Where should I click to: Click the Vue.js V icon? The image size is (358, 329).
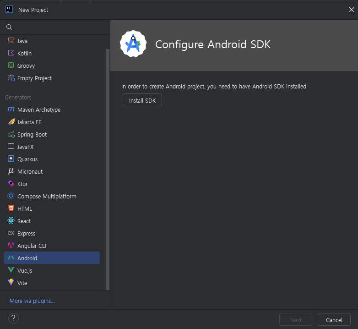click(11, 270)
